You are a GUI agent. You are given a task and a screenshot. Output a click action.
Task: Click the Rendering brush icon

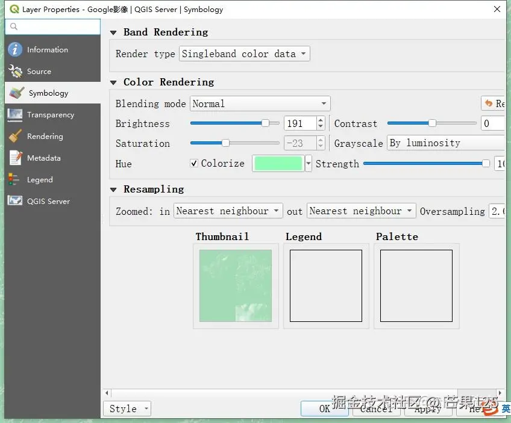click(x=15, y=137)
